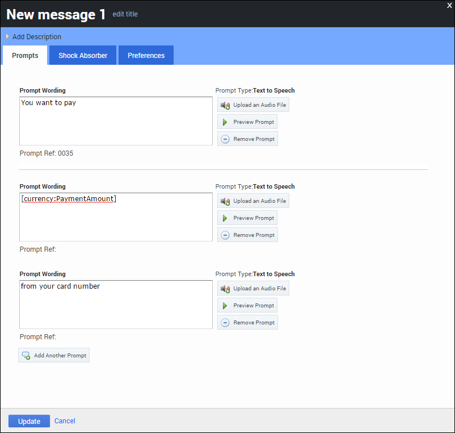Click the edit title link
The image size is (455, 433).
coord(125,14)
